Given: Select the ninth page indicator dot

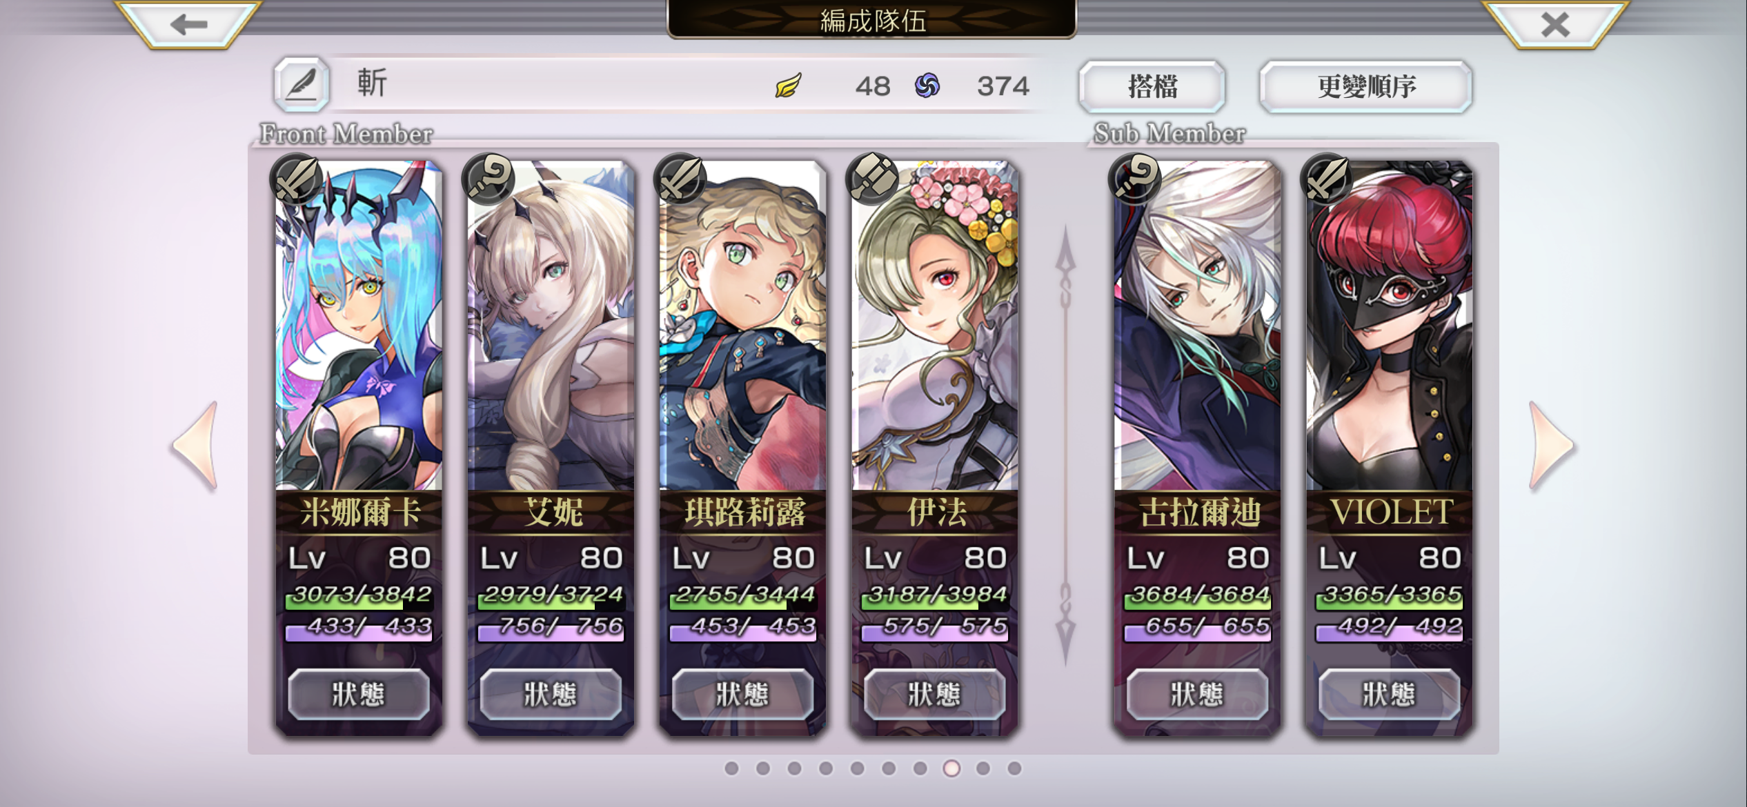Looking at the screenshot, I should point(983,768).
